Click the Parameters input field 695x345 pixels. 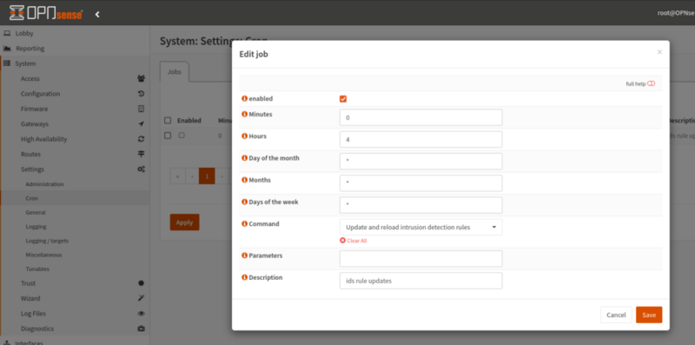tap(420, 258)
